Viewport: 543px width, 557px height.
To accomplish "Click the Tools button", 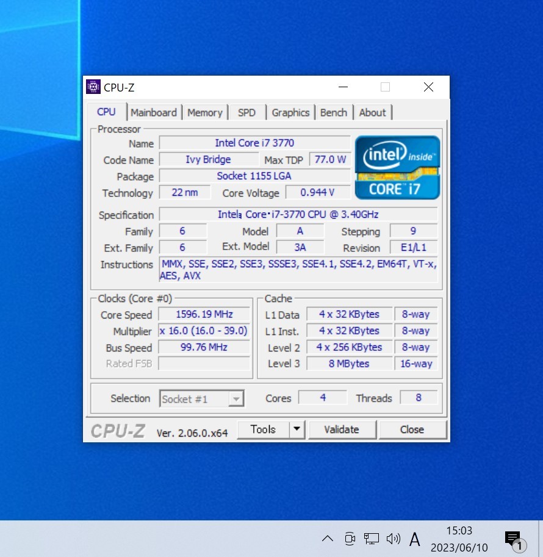I will click(264, 429).
